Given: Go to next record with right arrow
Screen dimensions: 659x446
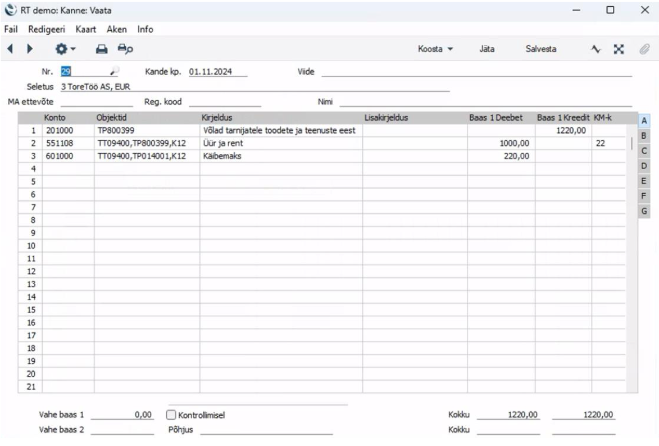Looking at the screenshot, I should point(30,49).
